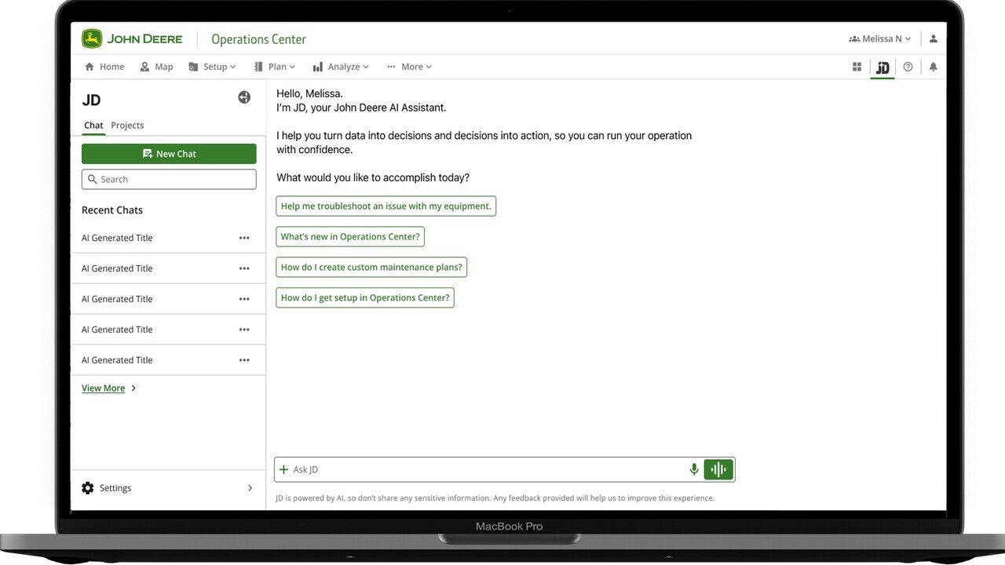The image size is (1005, 565).
Task: Click the "Recent Chats" heading
Action: click(112, 210)
